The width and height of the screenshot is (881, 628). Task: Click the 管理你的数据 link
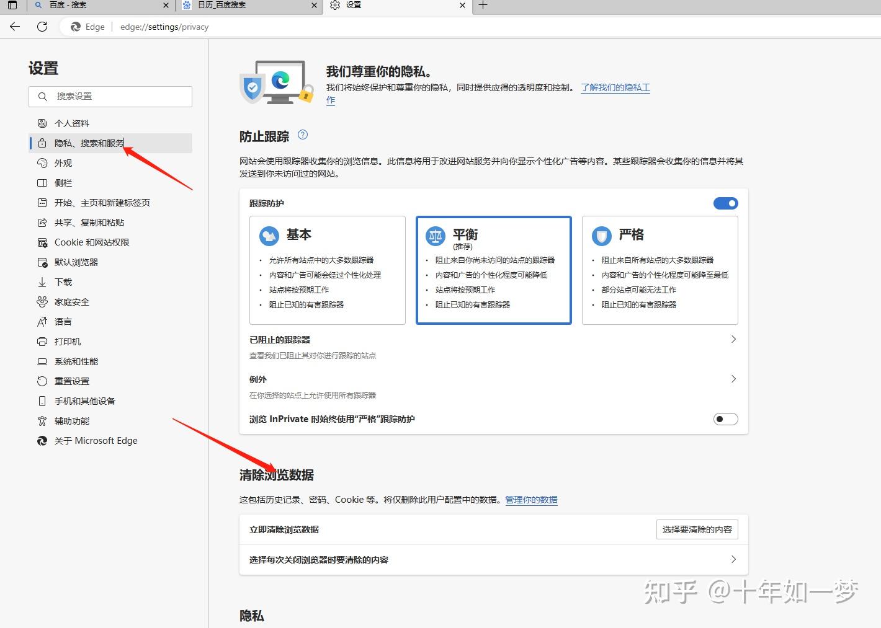click(x=531, y=499)
